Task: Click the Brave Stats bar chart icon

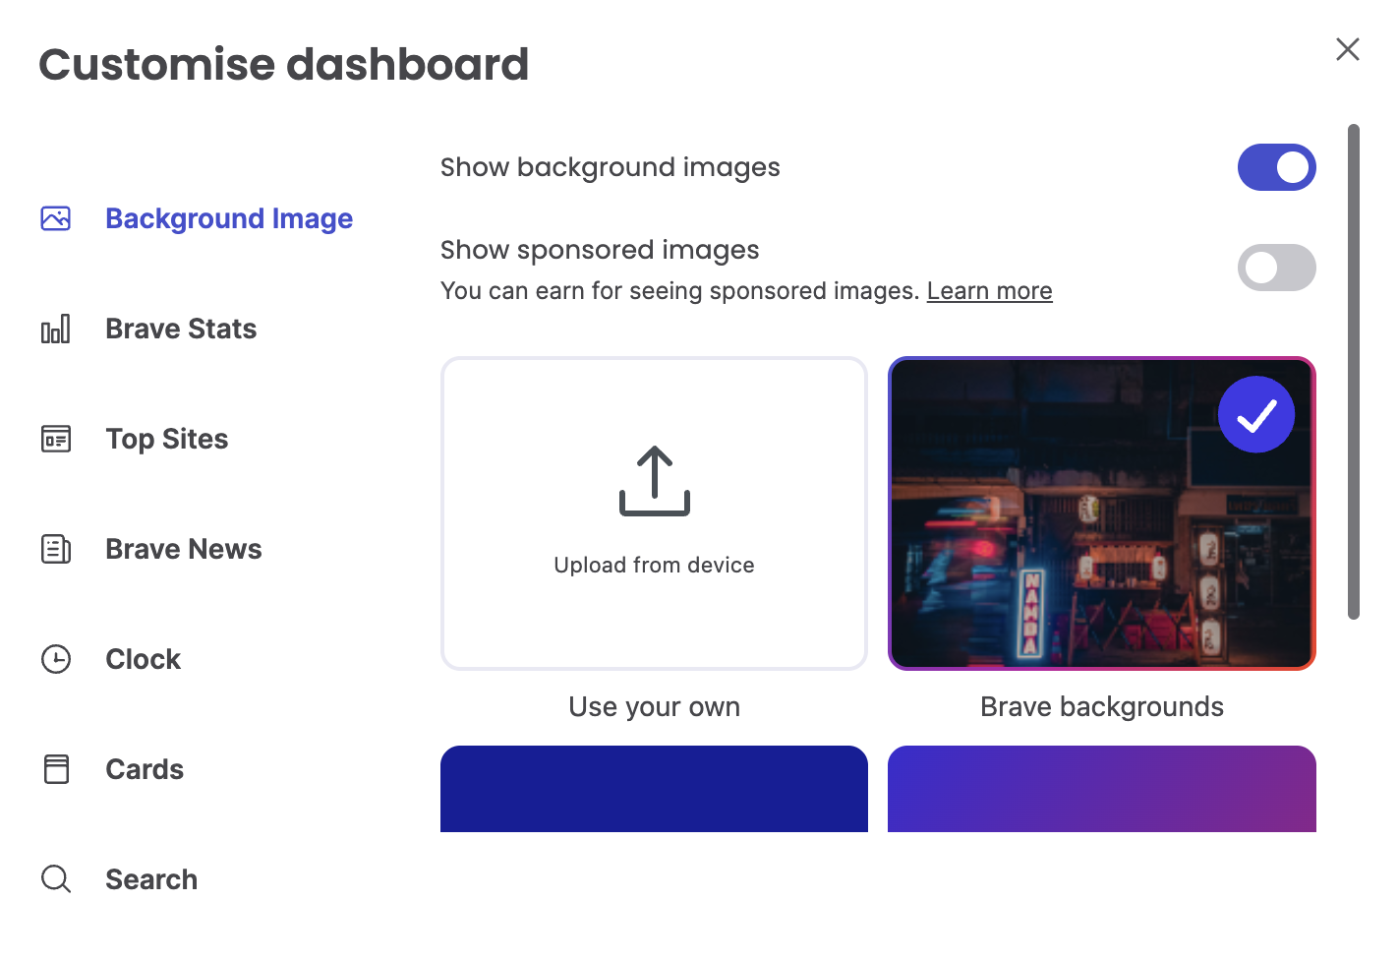Action: (x=56, y=329)
